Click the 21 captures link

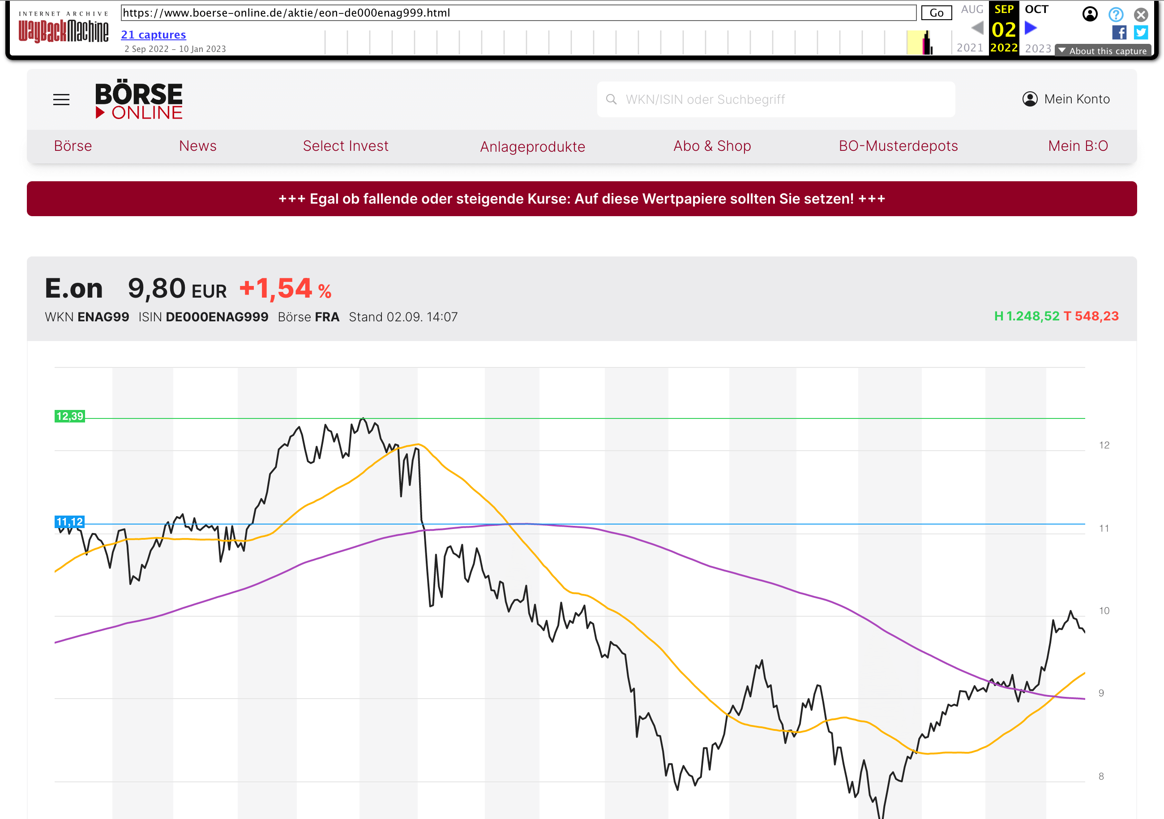pos(153,34)
